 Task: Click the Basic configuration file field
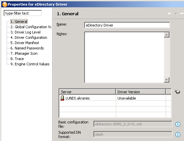click(133, 124)
